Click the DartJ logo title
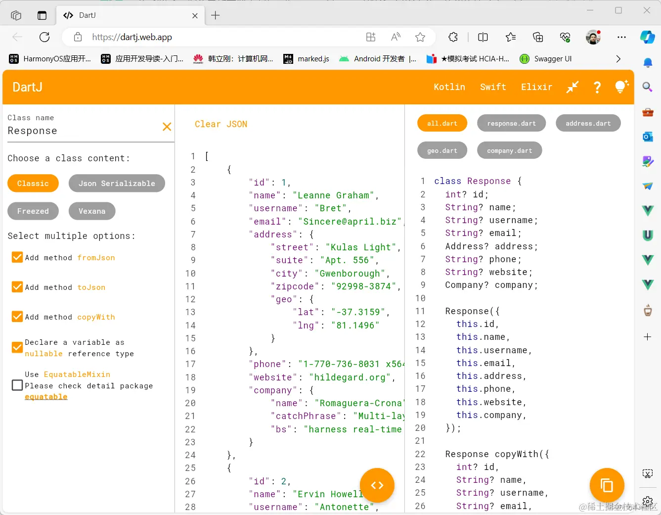661x515 pixels. 27,87
